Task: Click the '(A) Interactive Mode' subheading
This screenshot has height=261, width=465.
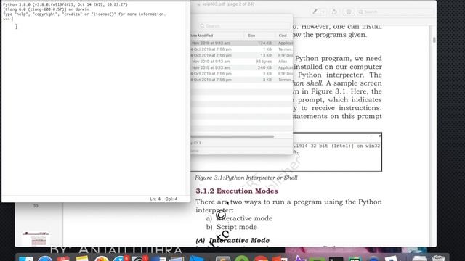Action: (232, 240)
